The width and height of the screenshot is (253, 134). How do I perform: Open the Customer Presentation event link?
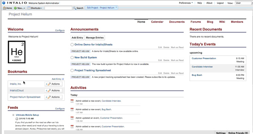(x=204, y=58)
